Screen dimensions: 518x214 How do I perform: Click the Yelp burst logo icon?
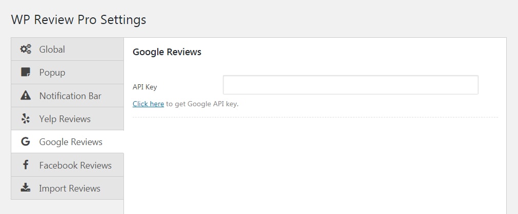point(26,118)
